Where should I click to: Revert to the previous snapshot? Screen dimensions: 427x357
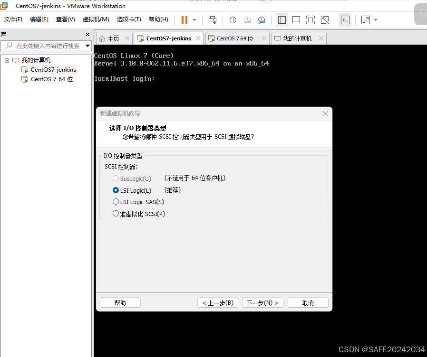click(x=247, y=20)
